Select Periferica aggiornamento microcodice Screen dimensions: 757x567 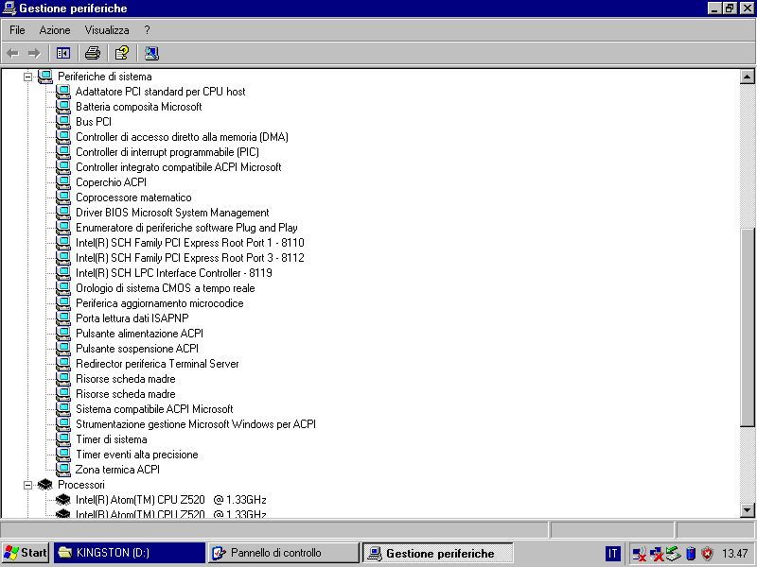click(159, 302)
